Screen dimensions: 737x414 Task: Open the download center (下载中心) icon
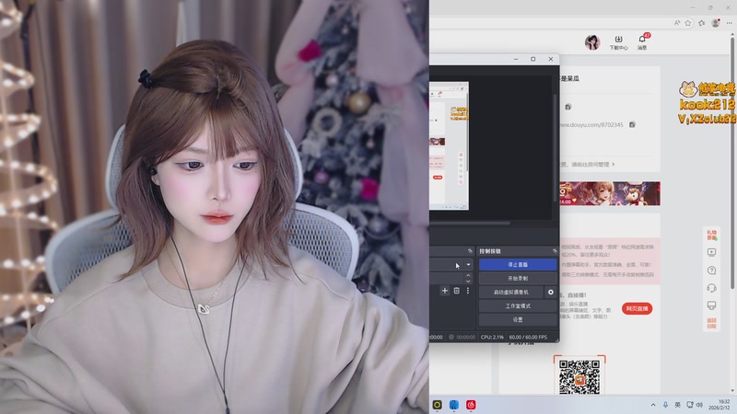pos(618,42)
